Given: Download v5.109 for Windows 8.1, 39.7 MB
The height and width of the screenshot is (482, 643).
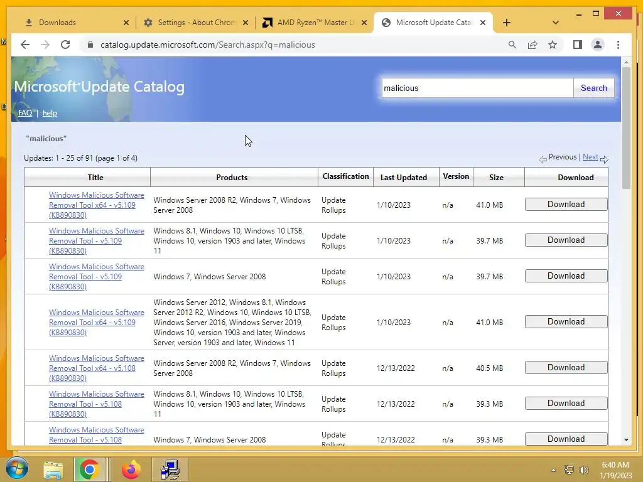Looking at the screenshot, I should 566,240.
